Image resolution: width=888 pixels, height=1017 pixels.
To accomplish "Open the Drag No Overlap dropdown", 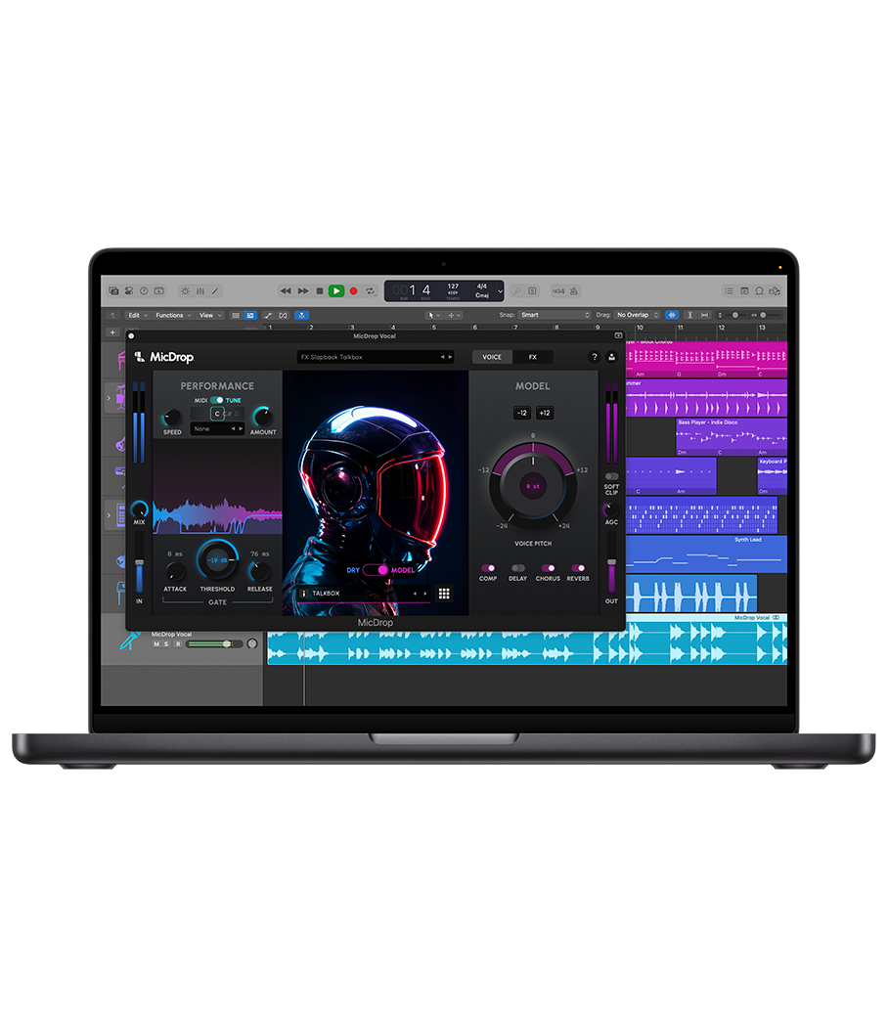I will click(637, 315).
